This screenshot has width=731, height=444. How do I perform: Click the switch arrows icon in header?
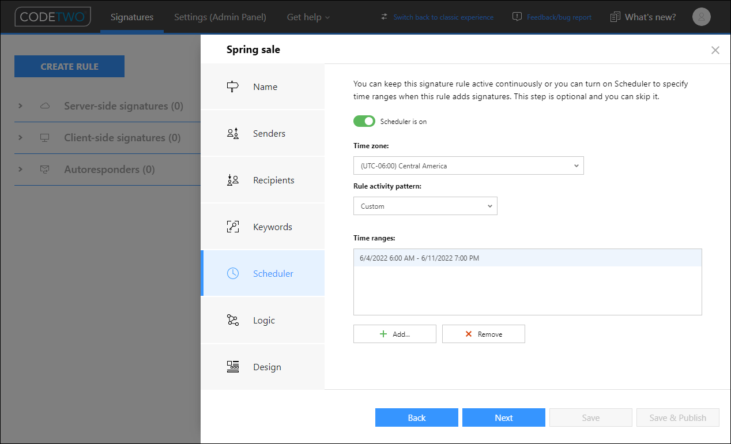(x=385, y=17)
